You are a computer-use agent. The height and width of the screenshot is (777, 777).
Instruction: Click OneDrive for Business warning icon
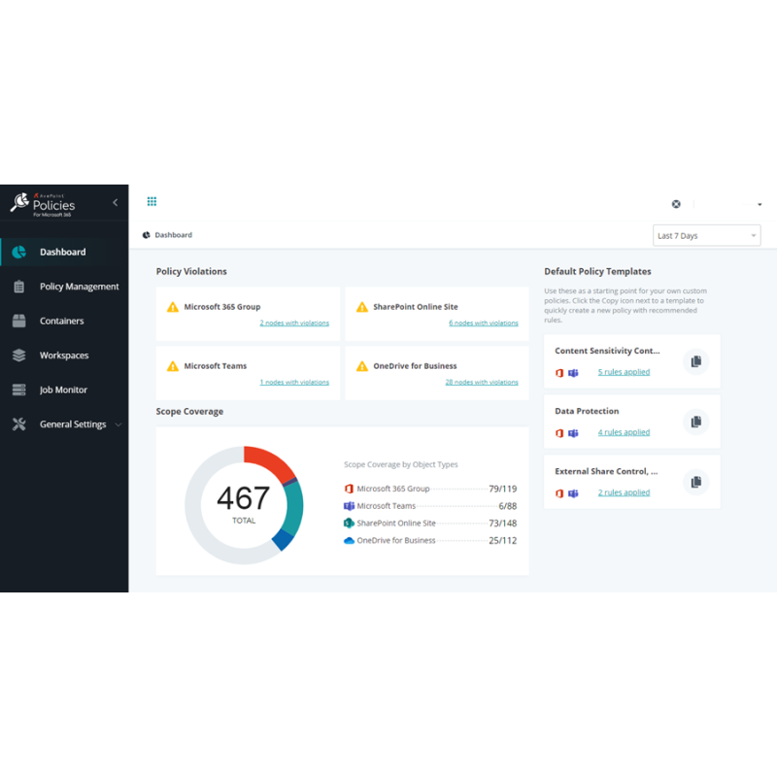point(362,366)
